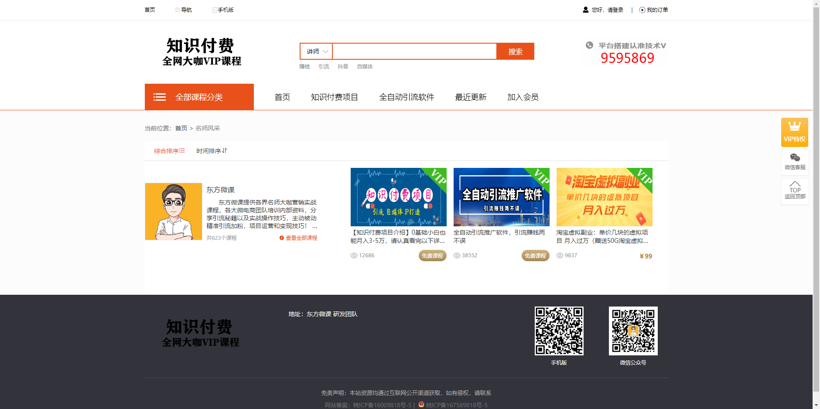Open the 导航 hamburger menu icon
The width and height of the screenshot is (820, 409).
(x=177, y=10)
